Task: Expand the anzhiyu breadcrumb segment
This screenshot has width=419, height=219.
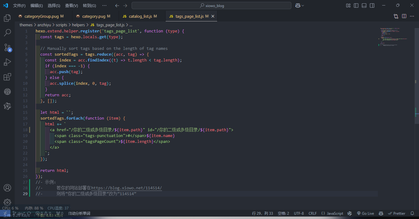Action: coord(45,25)
